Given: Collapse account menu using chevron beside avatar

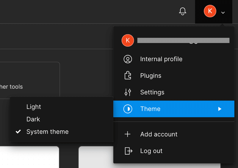Looking at the screenshot, I should 223,13.
